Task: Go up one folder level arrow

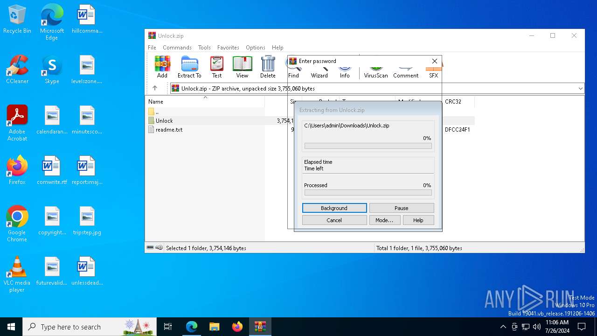Action: tap(155, 88)
